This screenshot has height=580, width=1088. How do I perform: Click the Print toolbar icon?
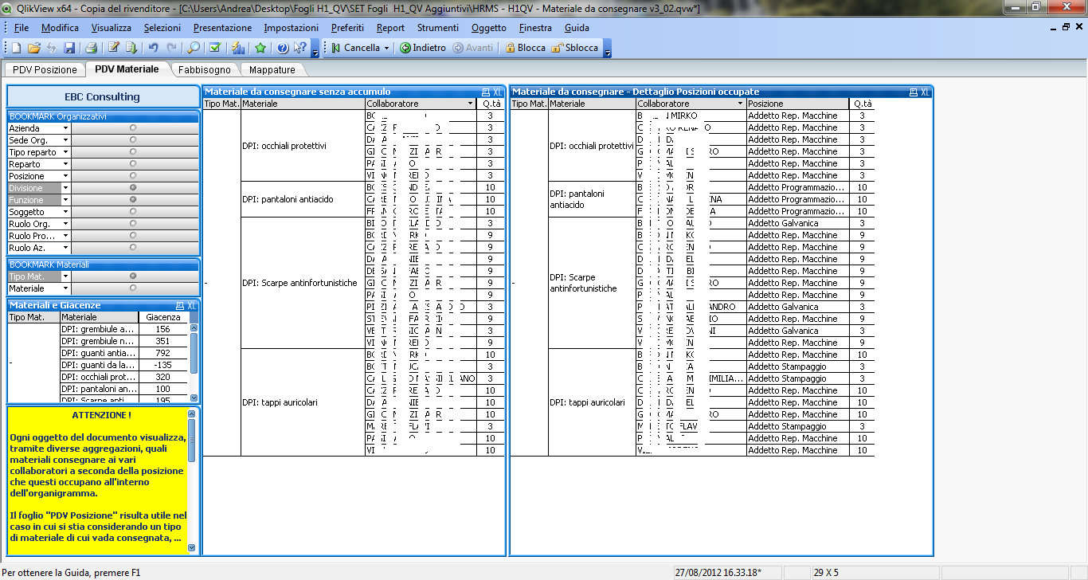point(92,48)
